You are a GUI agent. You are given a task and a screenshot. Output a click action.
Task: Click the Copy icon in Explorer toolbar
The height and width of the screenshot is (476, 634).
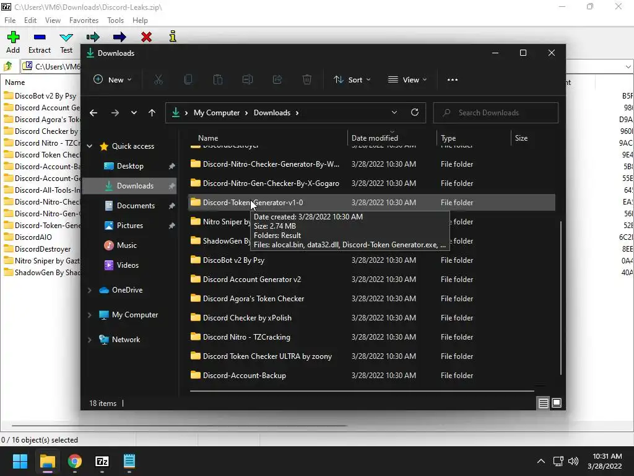pyautogui.click(x=188, y=80)
